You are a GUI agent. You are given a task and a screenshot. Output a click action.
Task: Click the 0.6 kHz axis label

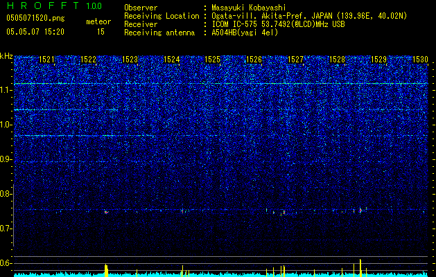(x=6, y=263)
